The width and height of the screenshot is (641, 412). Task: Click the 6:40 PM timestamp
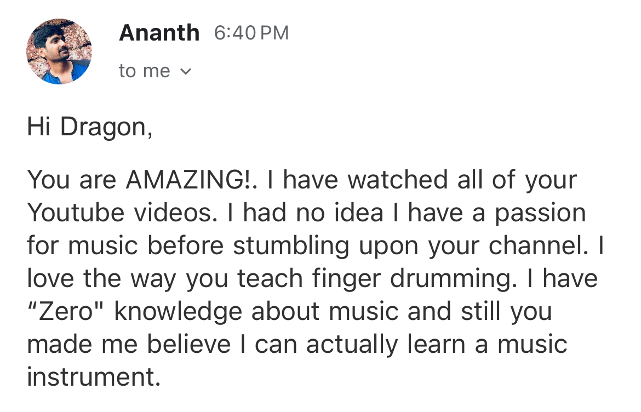pyautogui.click(x=251, y=33)
